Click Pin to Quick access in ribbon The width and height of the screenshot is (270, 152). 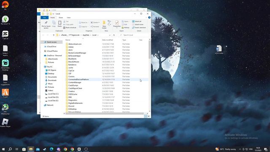46,24
